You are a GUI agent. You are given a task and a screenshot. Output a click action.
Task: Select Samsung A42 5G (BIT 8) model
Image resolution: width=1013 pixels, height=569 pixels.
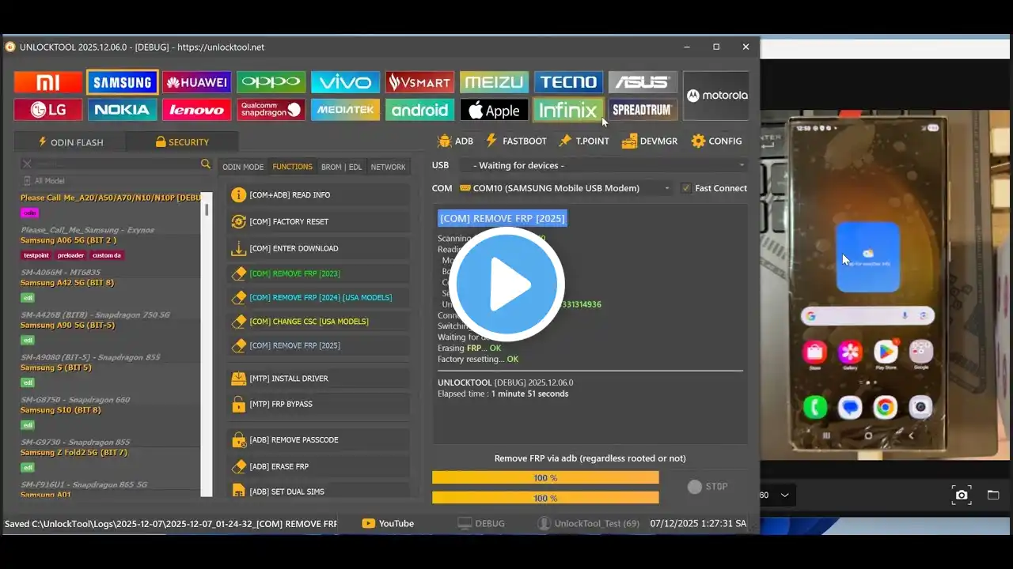[67, 283]
